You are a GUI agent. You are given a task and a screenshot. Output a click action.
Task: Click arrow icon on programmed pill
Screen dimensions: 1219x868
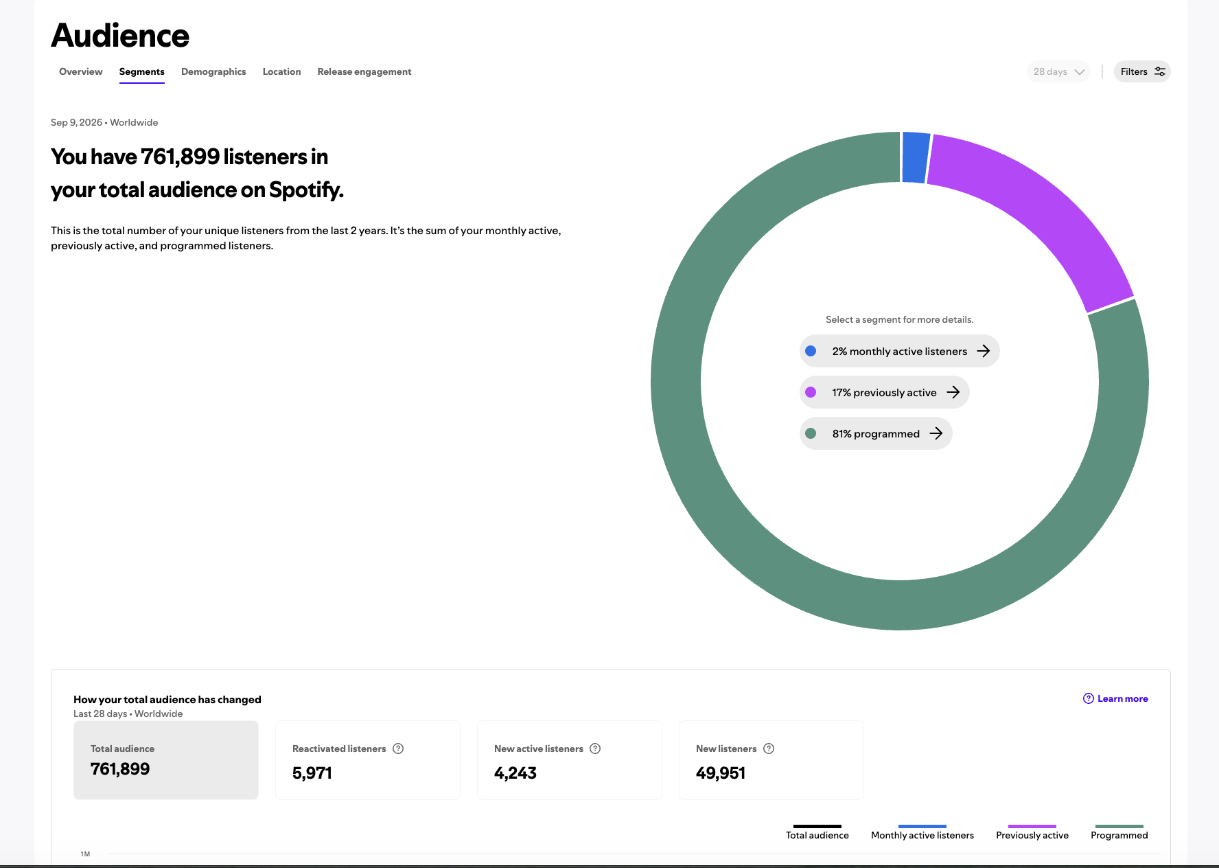936,433
